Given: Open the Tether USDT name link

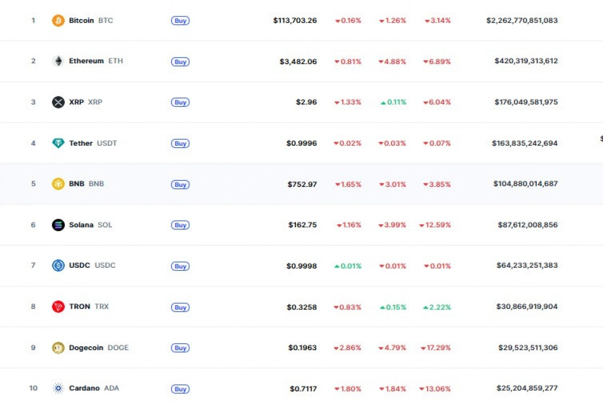Looking at the screenshot, I should pyautogui.click(x=92, y=143).
